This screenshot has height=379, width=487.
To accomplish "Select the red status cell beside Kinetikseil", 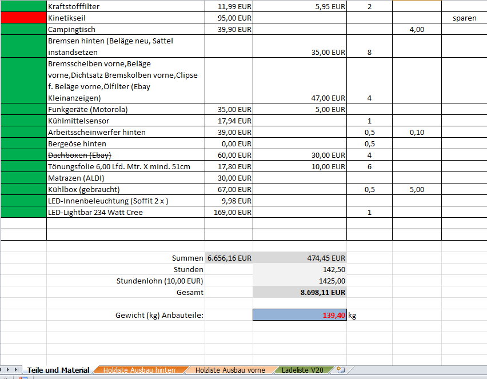I will point(23,18).
